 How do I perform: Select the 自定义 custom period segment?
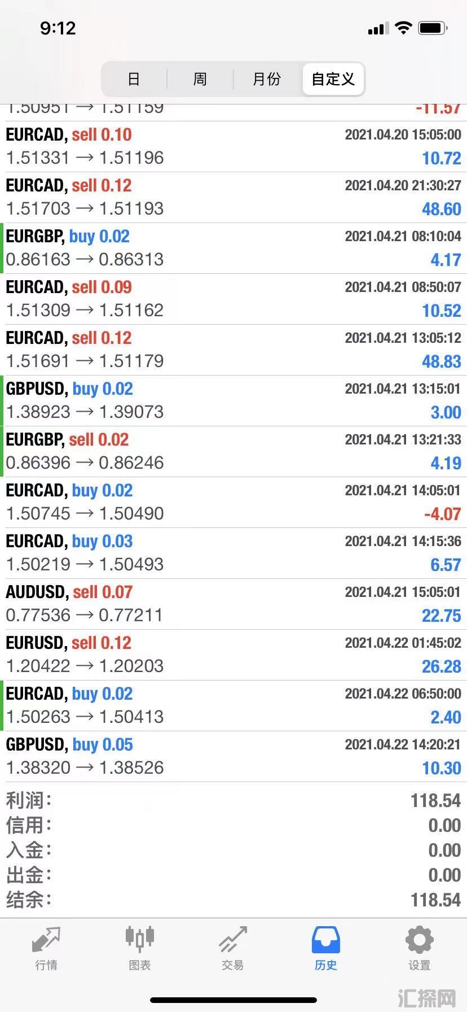333,79
